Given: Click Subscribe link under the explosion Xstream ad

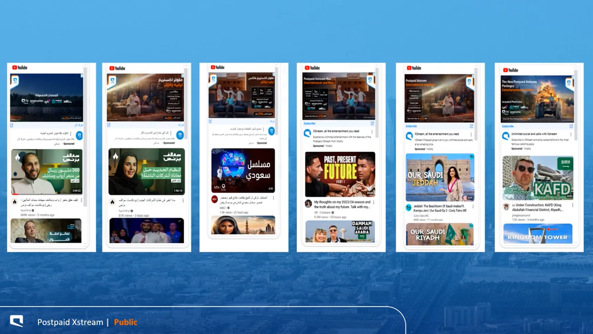Looking at the screenshot, I should (507, 126).
